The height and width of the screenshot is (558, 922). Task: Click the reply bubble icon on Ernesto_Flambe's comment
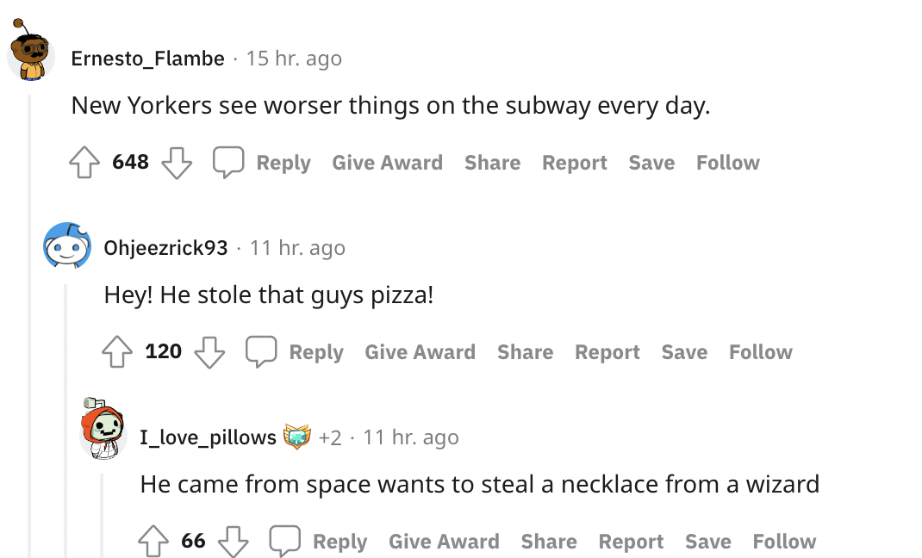[228, 162]
